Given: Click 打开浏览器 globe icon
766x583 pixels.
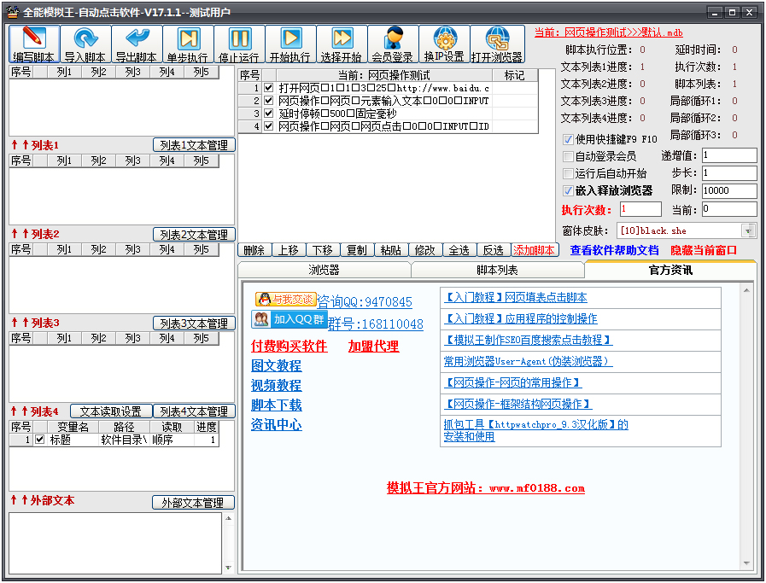Looking at the screenshot, I should coord(497,44).
